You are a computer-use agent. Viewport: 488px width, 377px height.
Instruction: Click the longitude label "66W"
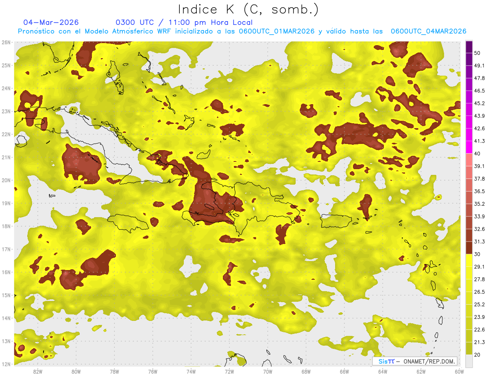[344, 372]
